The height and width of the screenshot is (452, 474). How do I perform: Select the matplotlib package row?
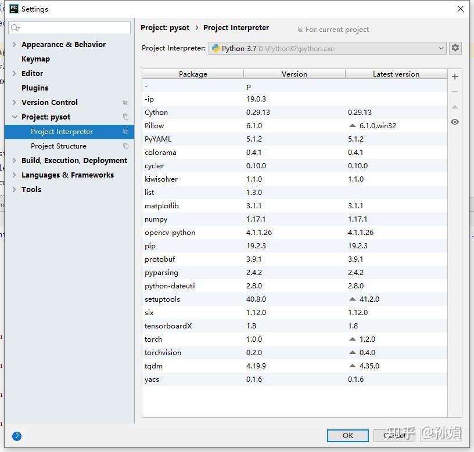295,205
